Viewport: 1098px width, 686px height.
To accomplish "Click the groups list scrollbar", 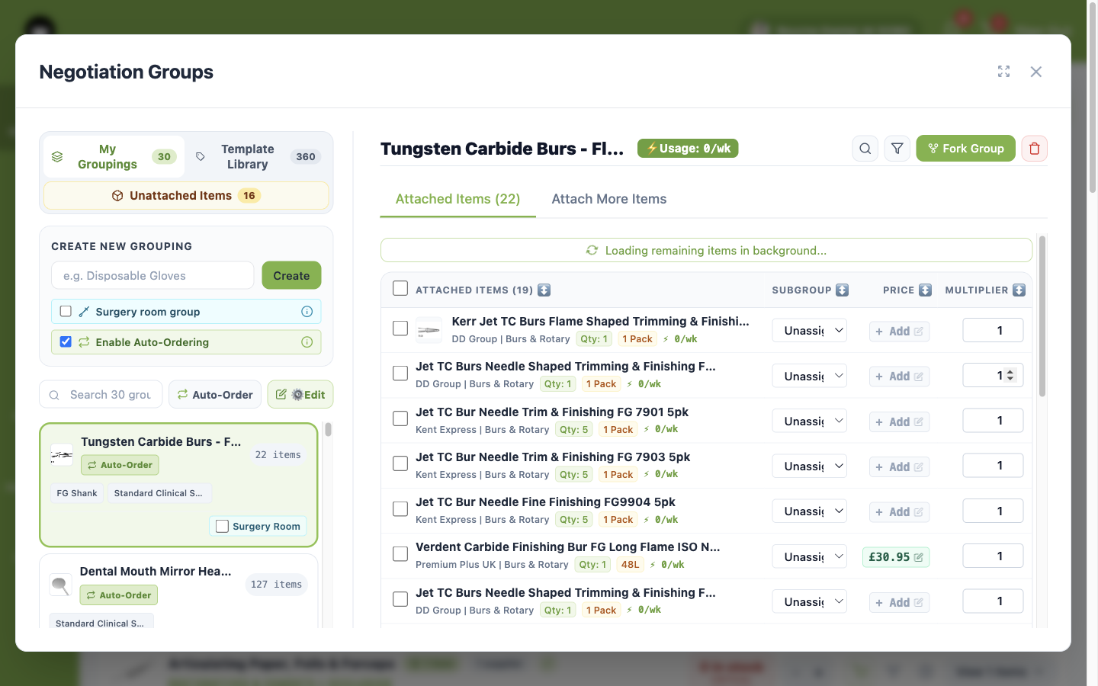I will click(x=328, y=430).
